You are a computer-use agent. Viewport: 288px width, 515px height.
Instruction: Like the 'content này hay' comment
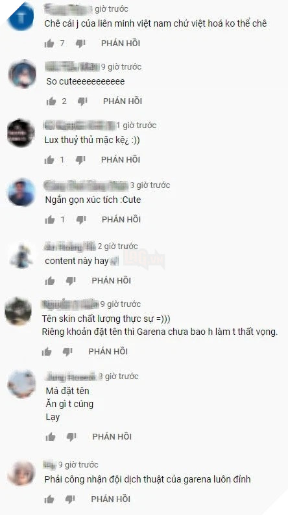point(50,280)
